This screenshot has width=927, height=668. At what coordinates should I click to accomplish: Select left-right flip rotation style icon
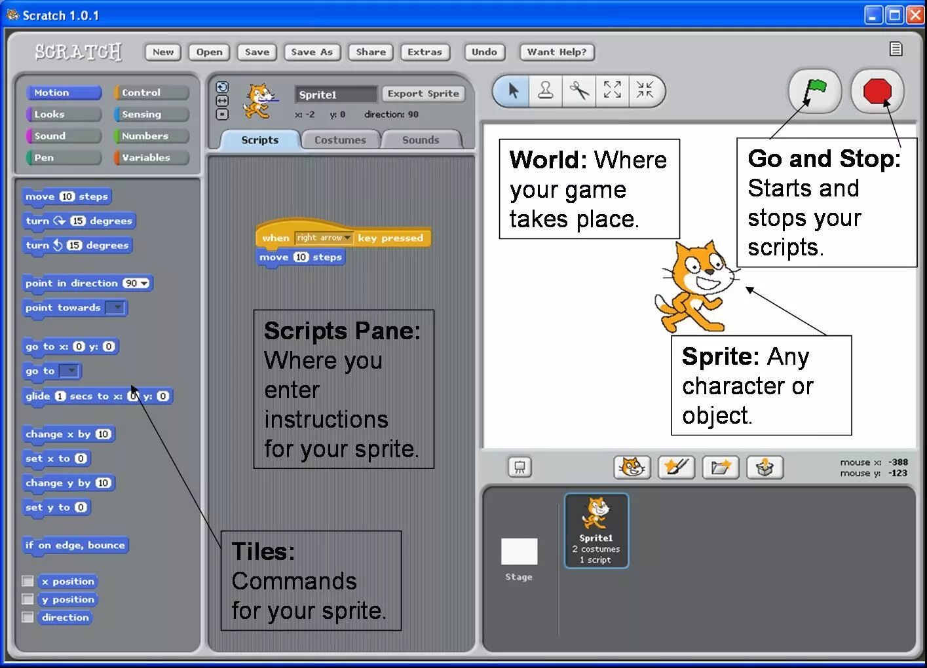click(x=222, y=101)
